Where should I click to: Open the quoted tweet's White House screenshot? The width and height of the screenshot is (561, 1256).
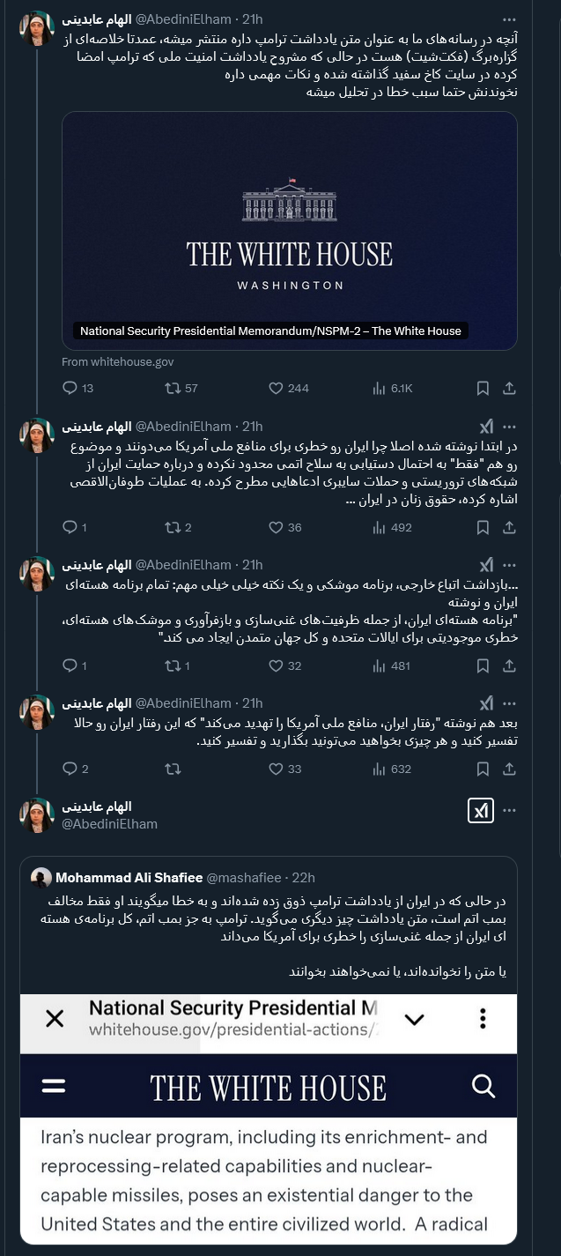268,1119
